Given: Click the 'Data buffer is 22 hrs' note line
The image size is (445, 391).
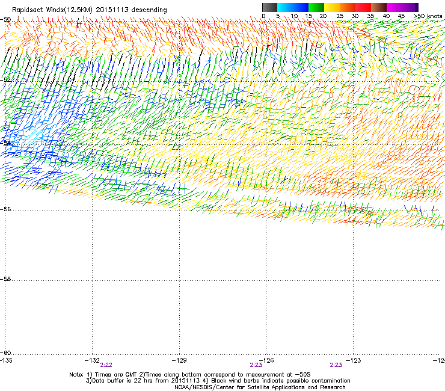Looking at the screenshot, I should click(x=218, y=381).
